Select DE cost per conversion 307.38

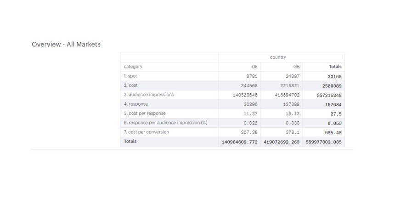(251, 133)
